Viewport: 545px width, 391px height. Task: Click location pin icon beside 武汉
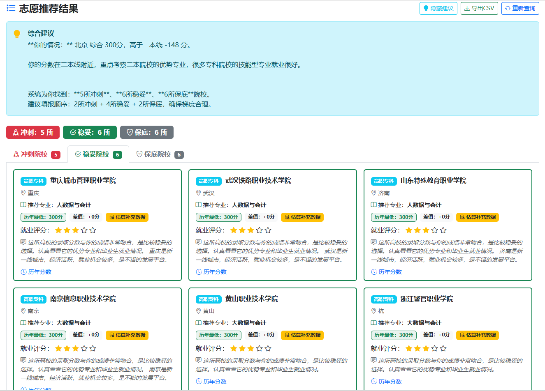click(199, 193)
